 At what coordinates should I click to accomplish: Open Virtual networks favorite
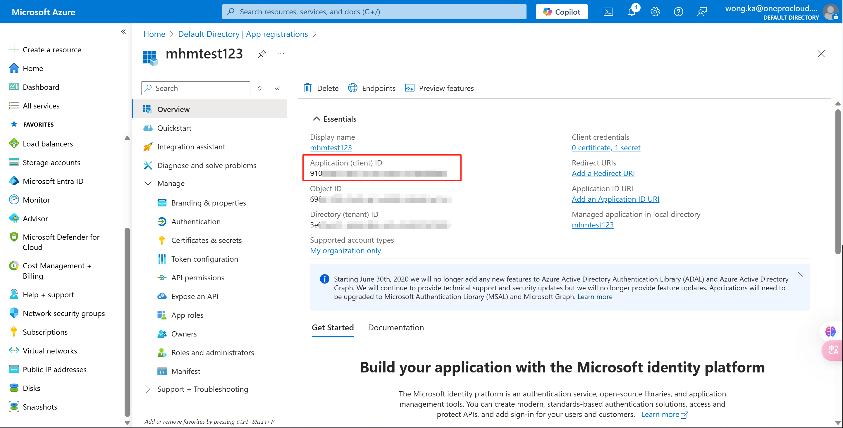tap(43, 351)
